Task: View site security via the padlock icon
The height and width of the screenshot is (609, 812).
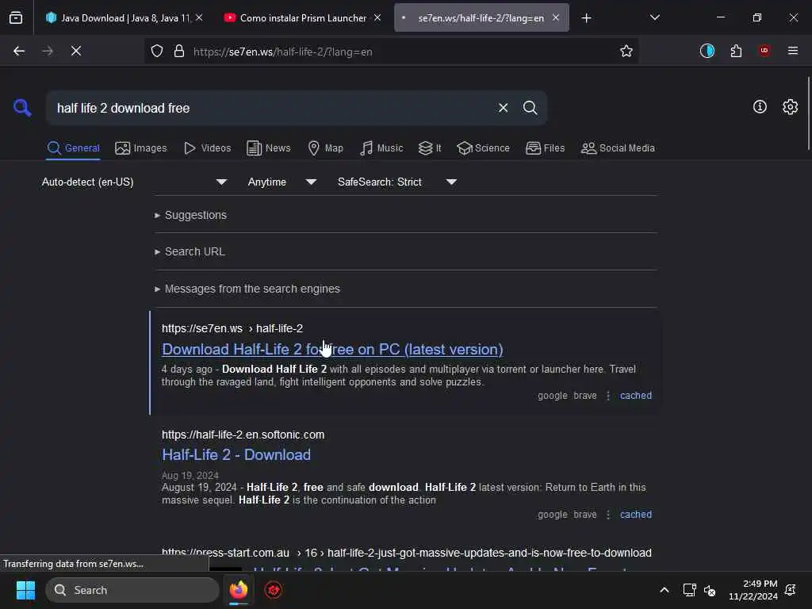Action: (x=179, y=52)
